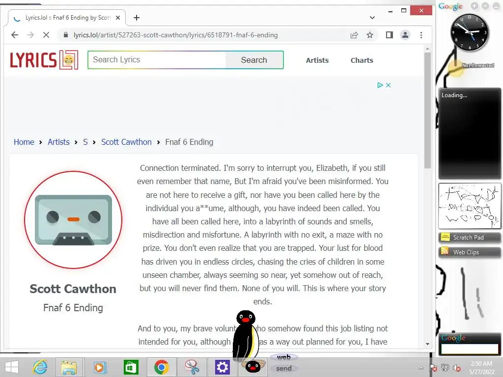Click the AdChoices triangle icon

[x=380, y=85]
